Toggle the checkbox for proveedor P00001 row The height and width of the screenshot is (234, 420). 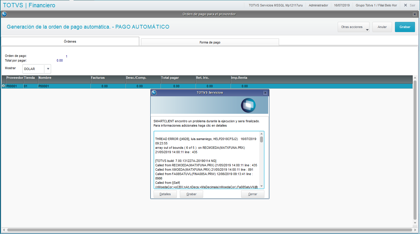3,86
